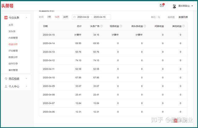The width and height of the screenshot is (198, 128).
Task: Expand the 西瓜视频 sidebar section
Action: tap(26, 79)
